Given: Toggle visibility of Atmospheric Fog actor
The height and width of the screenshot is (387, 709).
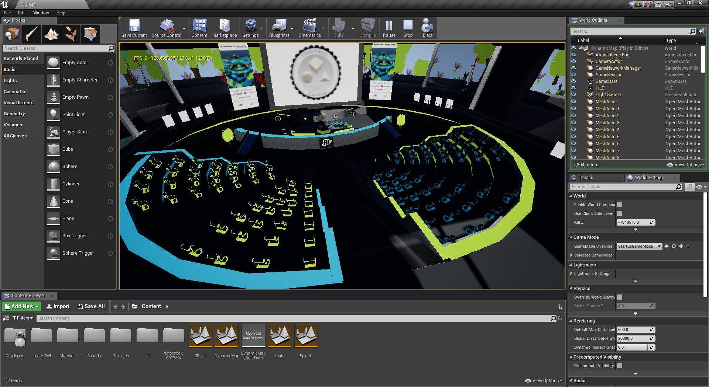Looking at the screenshot, I should tap(573, 55).
